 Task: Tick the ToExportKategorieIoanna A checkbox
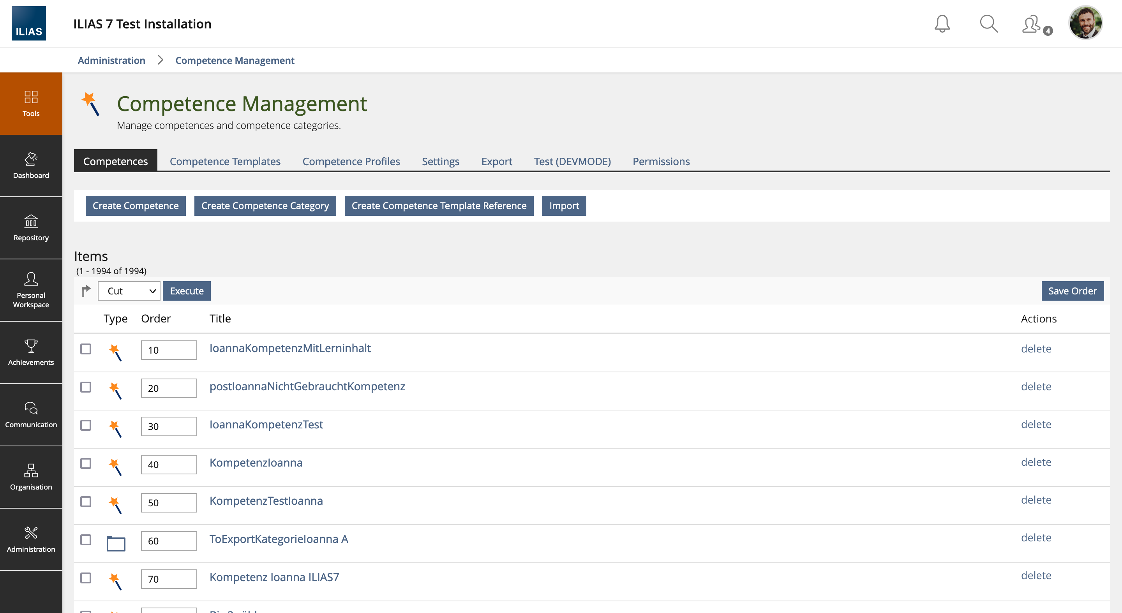(x=86, y=539)
